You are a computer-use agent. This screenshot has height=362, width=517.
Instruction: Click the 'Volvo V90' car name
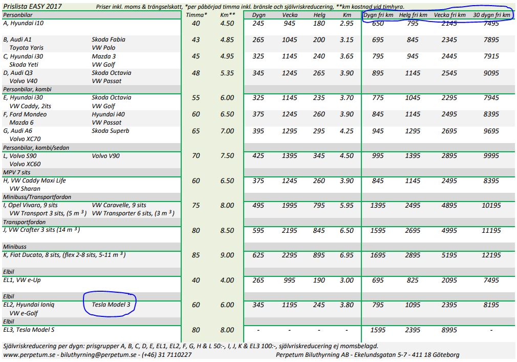[x=105, y=156]
